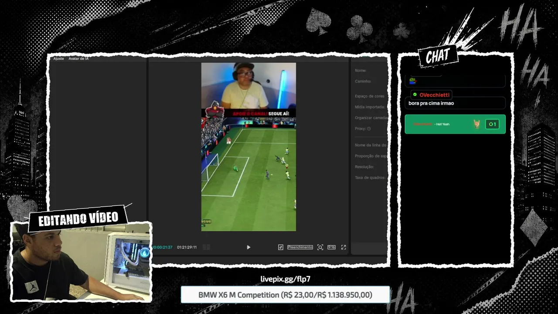Click the OVecchietti username in chat
Image resolution: width=558 pixels, height=314 pixels.
click(x=434, y=95)
